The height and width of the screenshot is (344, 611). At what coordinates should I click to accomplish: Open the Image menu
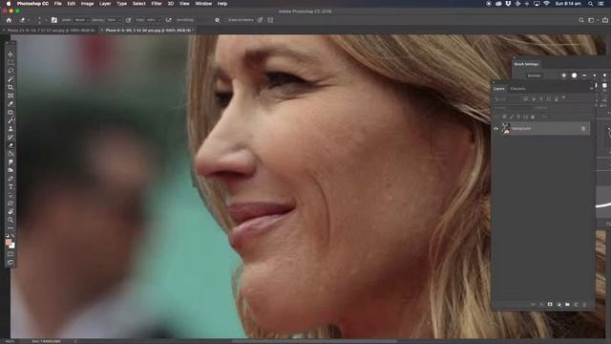point(87,4)
